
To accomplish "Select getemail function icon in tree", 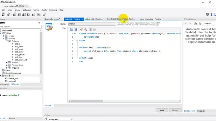I will [x=6, y=81].
